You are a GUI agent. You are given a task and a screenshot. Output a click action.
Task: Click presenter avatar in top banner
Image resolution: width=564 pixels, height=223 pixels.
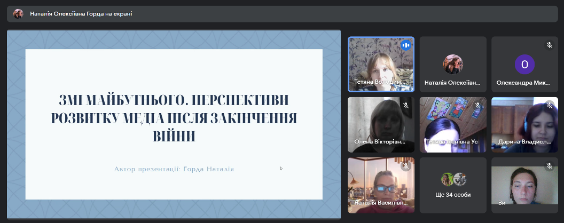pyautogui.click(x=18, y=14)
